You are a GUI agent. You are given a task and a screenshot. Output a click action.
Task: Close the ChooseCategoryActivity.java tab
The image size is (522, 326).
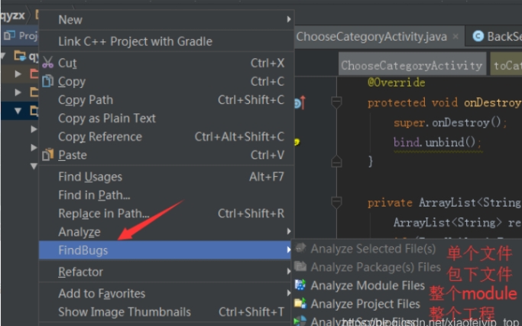click(455, 36)
